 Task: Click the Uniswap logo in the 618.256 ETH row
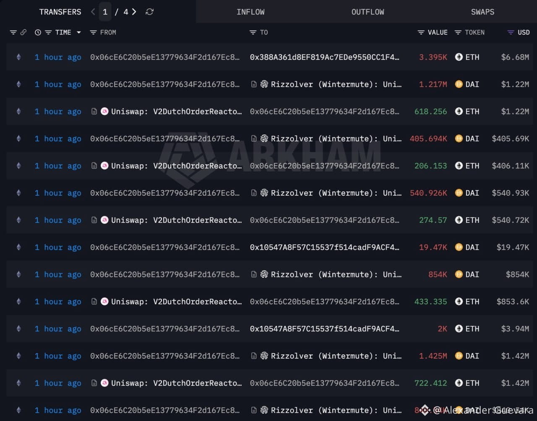point(104,111)
